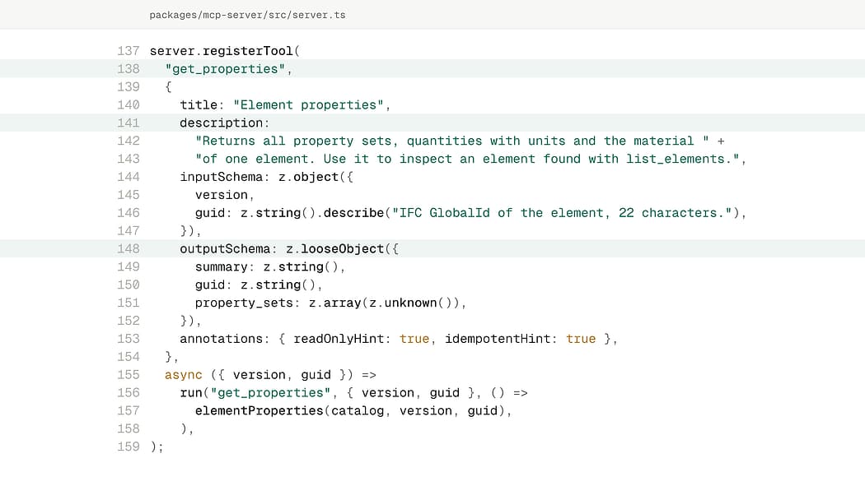Click line number 146
Viewport: 865px width, 486px height.
pyautogui.click(x=128, y=213)
